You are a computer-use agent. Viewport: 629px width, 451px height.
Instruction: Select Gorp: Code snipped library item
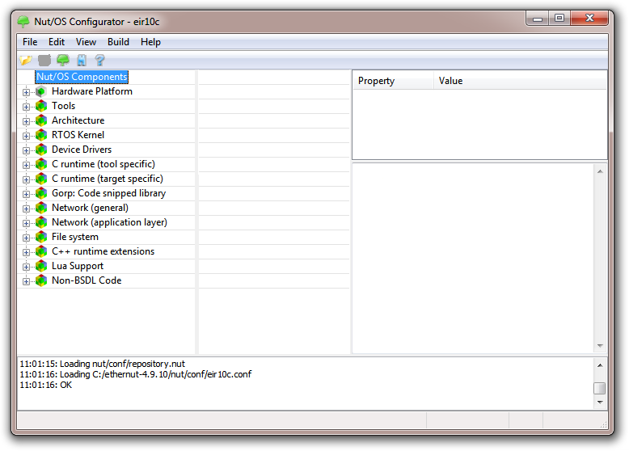(108, 193)
